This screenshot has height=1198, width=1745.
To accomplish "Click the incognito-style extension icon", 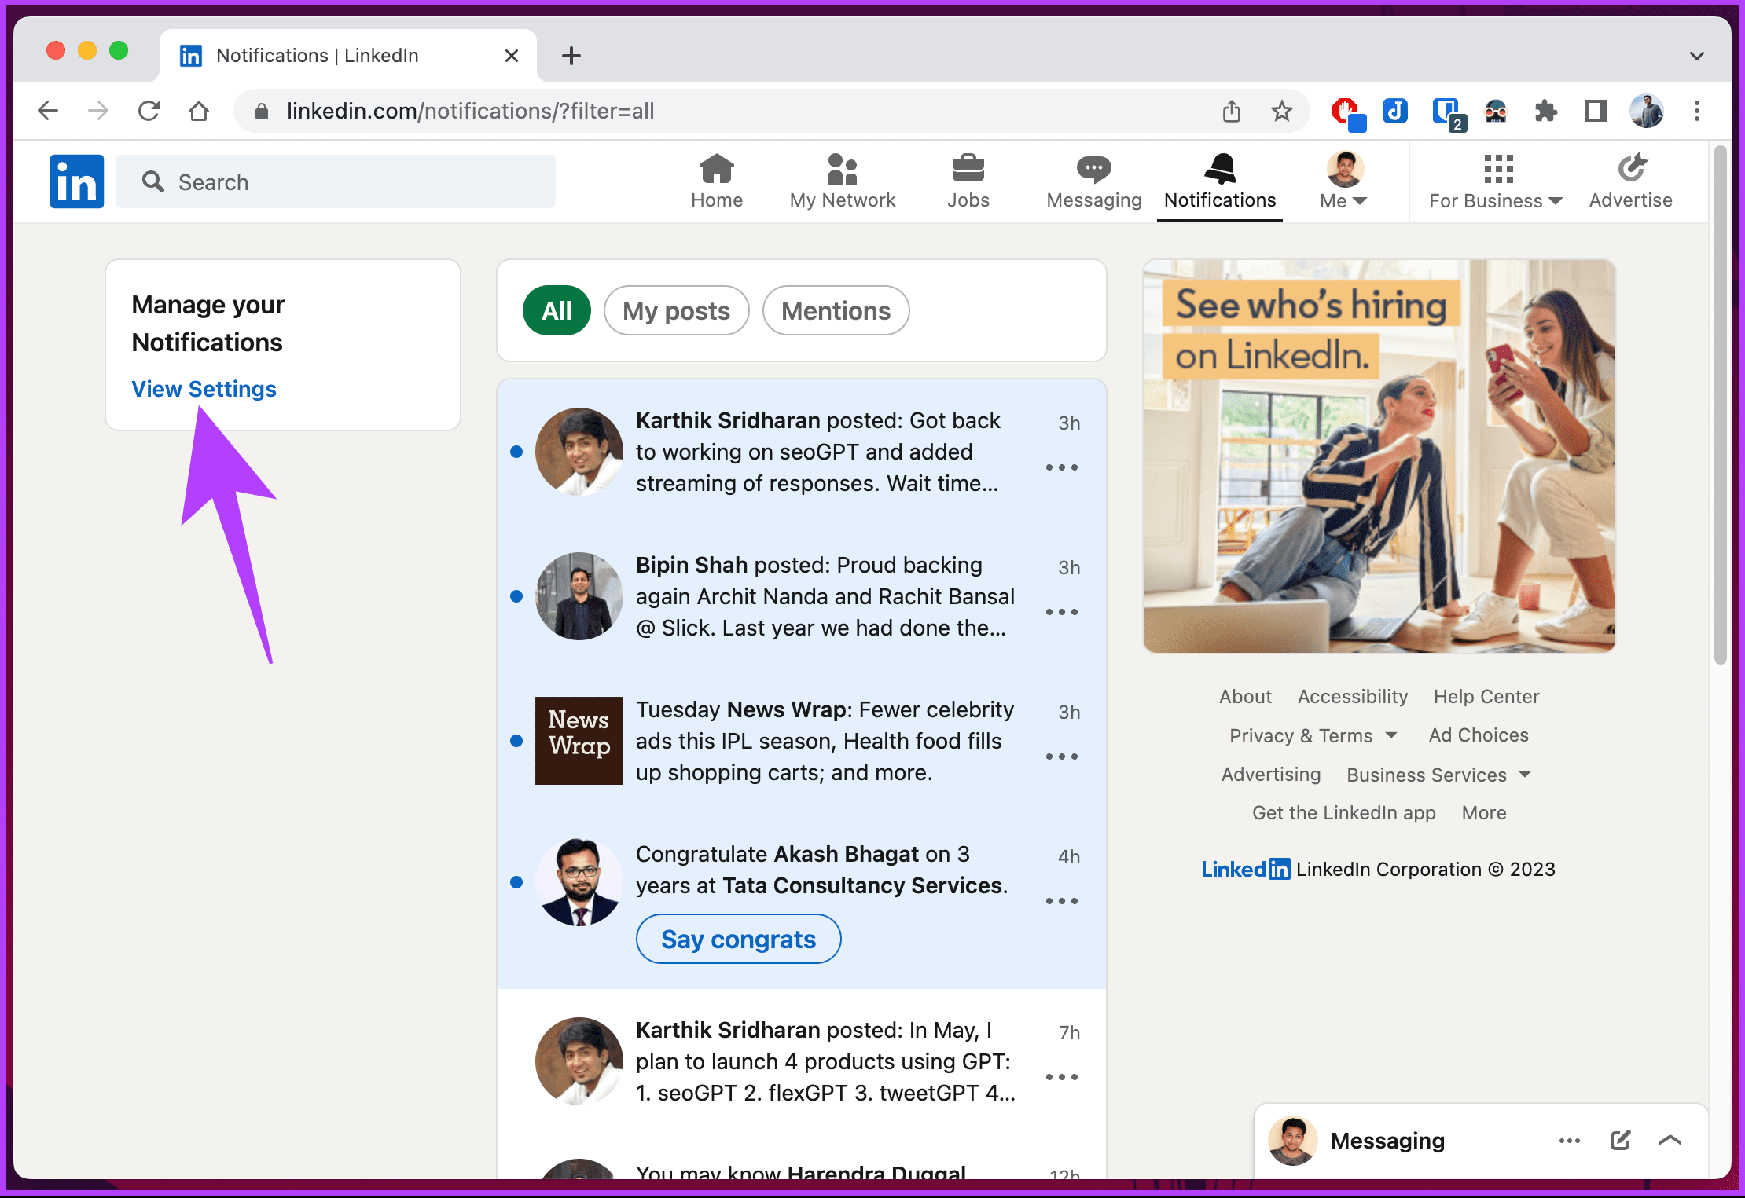I will click(x=1496, y=111).
